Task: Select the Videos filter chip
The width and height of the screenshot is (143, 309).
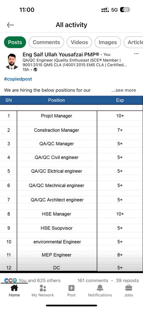Action: point(79,42)
